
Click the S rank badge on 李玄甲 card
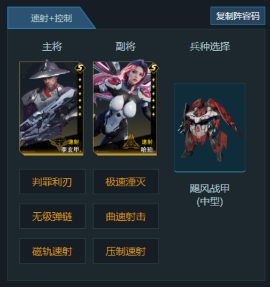point(80,68)
